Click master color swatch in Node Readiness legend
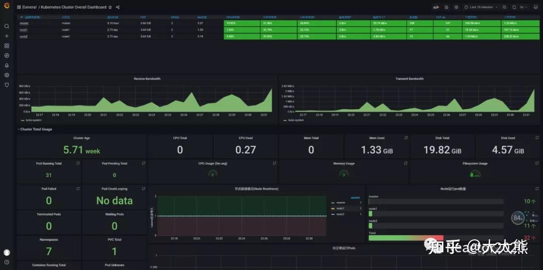Screen dimensions: 543x270 [x=333, y=203]
